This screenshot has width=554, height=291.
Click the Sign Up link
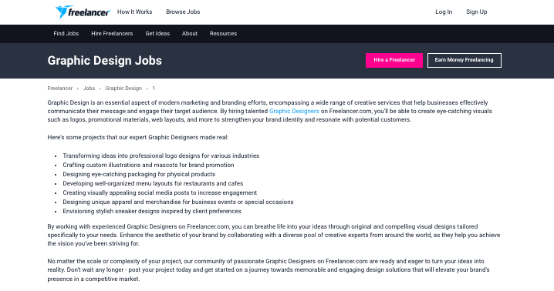pos(476,12)
